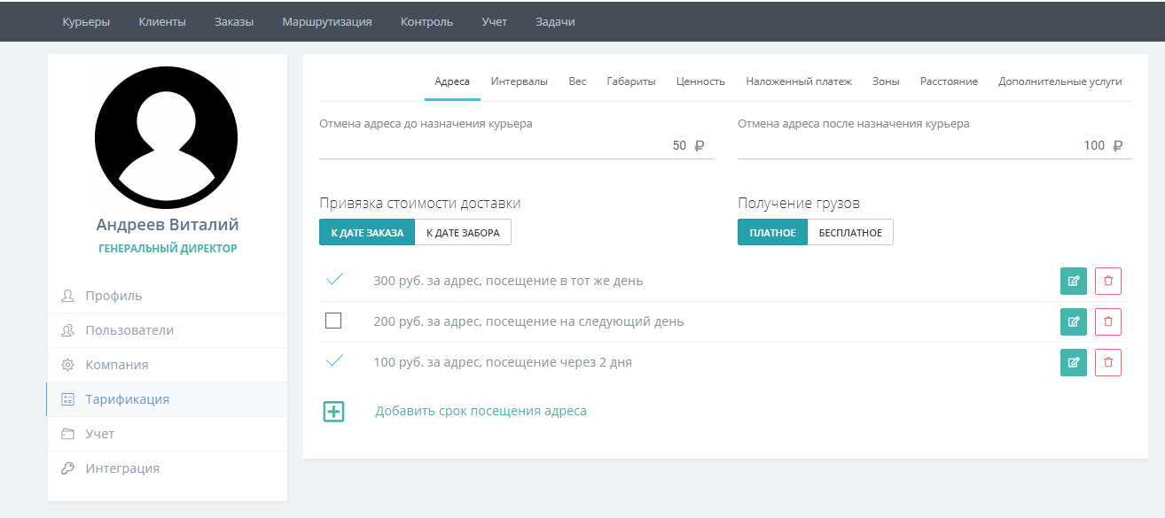Click the name Андреев Виталий
Screen dimensions: 1165x518
point(168,225)
